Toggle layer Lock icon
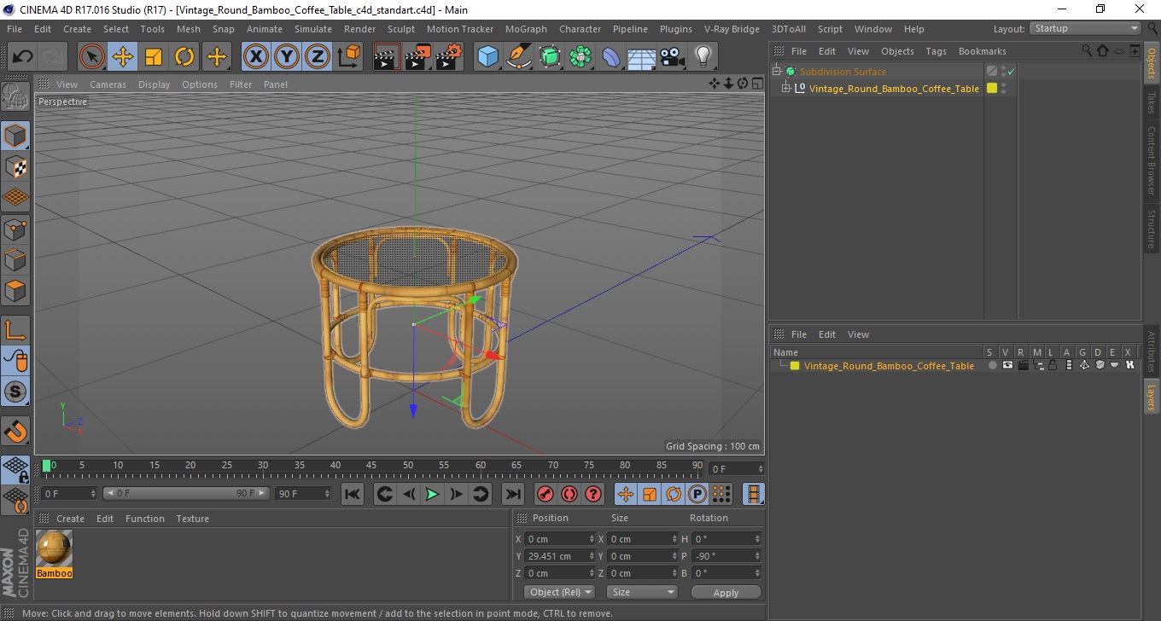This screenshot has width=1161, height=621. pos(1053,365)
